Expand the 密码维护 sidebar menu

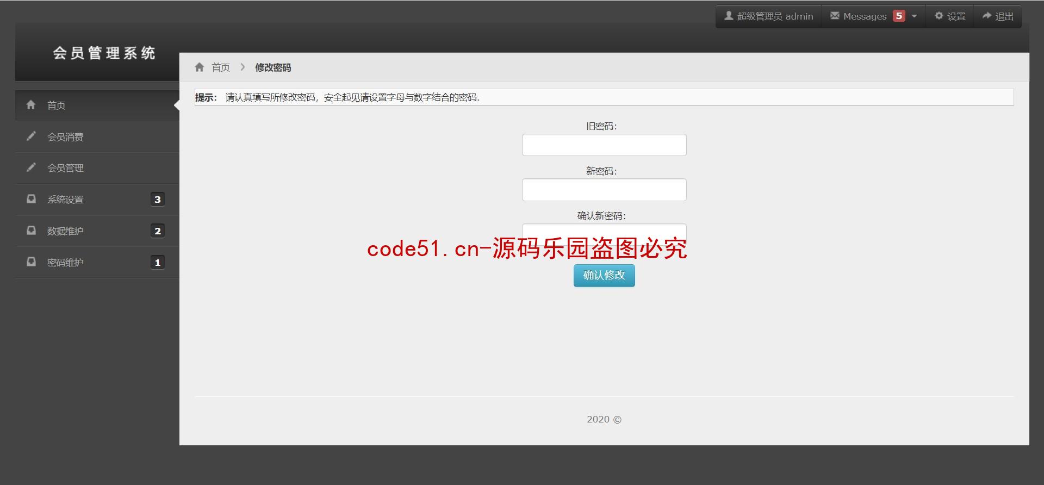pyautogui.click(x=97, y=263)
